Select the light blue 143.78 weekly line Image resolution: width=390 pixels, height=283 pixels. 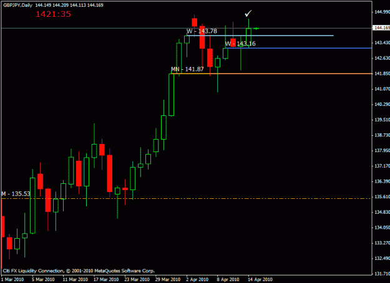[x=260, y=36]
